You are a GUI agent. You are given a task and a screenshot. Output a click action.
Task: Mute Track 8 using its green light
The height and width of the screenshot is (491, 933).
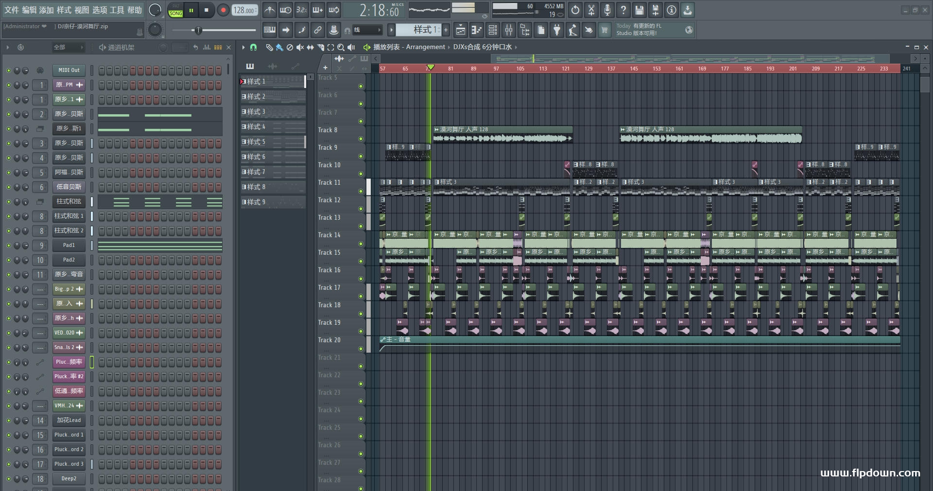361,139
